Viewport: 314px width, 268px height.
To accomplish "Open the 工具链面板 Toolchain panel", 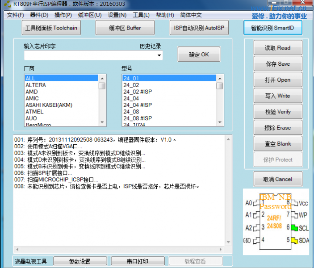I will pyautogui.click(x=51, y=28).
